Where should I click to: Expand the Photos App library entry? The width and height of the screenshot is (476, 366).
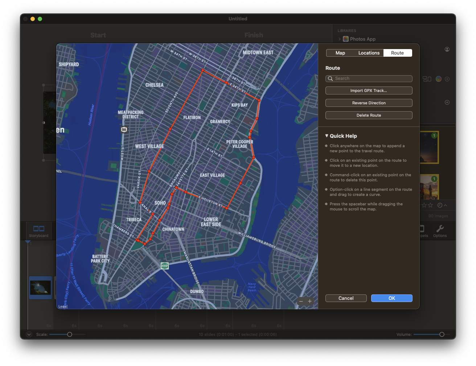(340, 39)
